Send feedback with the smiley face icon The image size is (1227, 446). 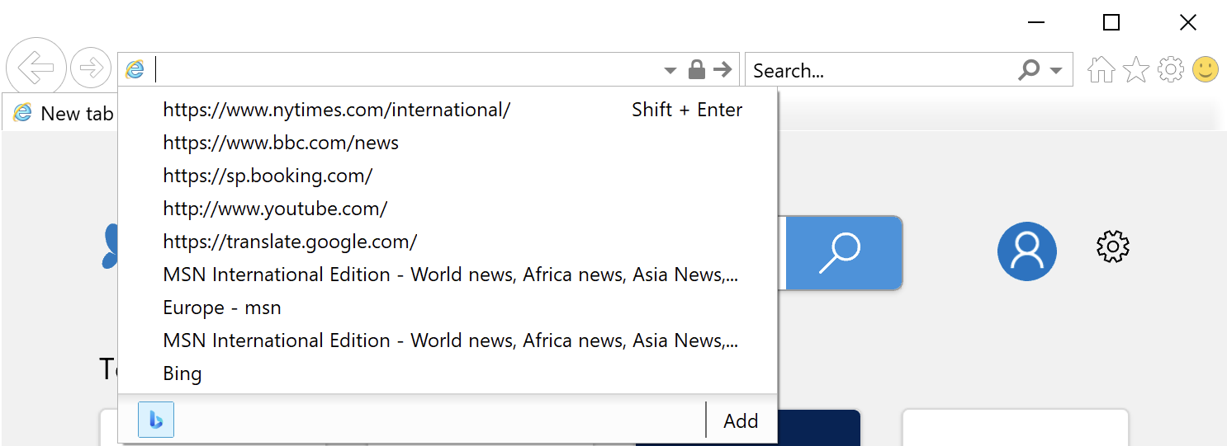1206,69
